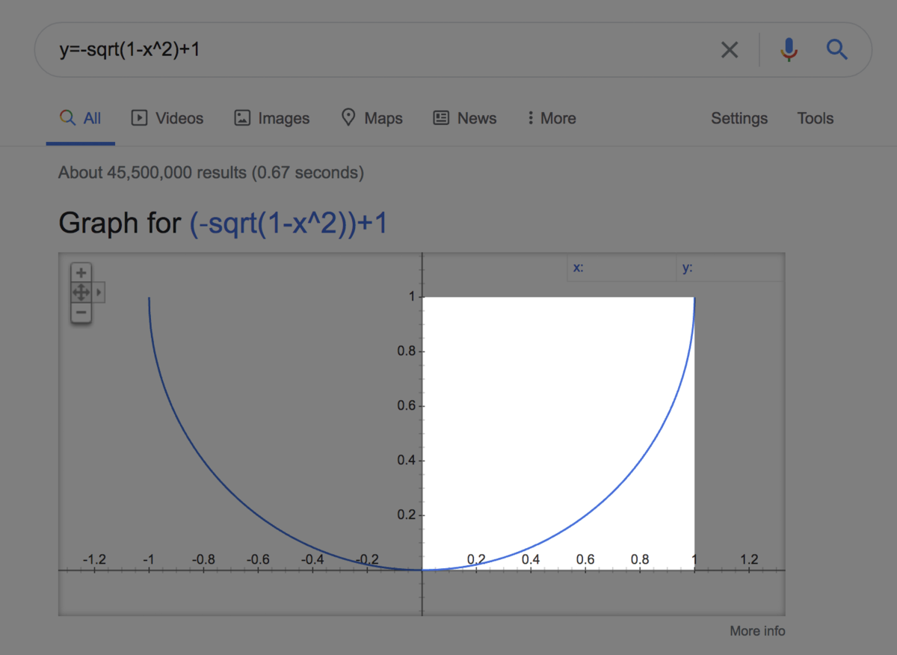Click the -0.6 label on the horizontal axis

point(258,559)
